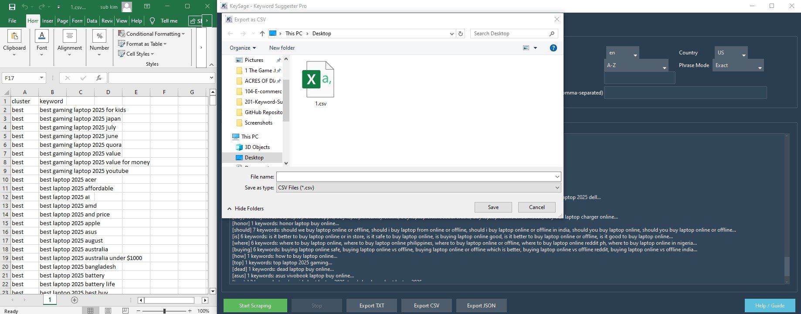Open the Save as type dropdown
Viewport: 801px width, 314px height.
click(x=557, y=188)
